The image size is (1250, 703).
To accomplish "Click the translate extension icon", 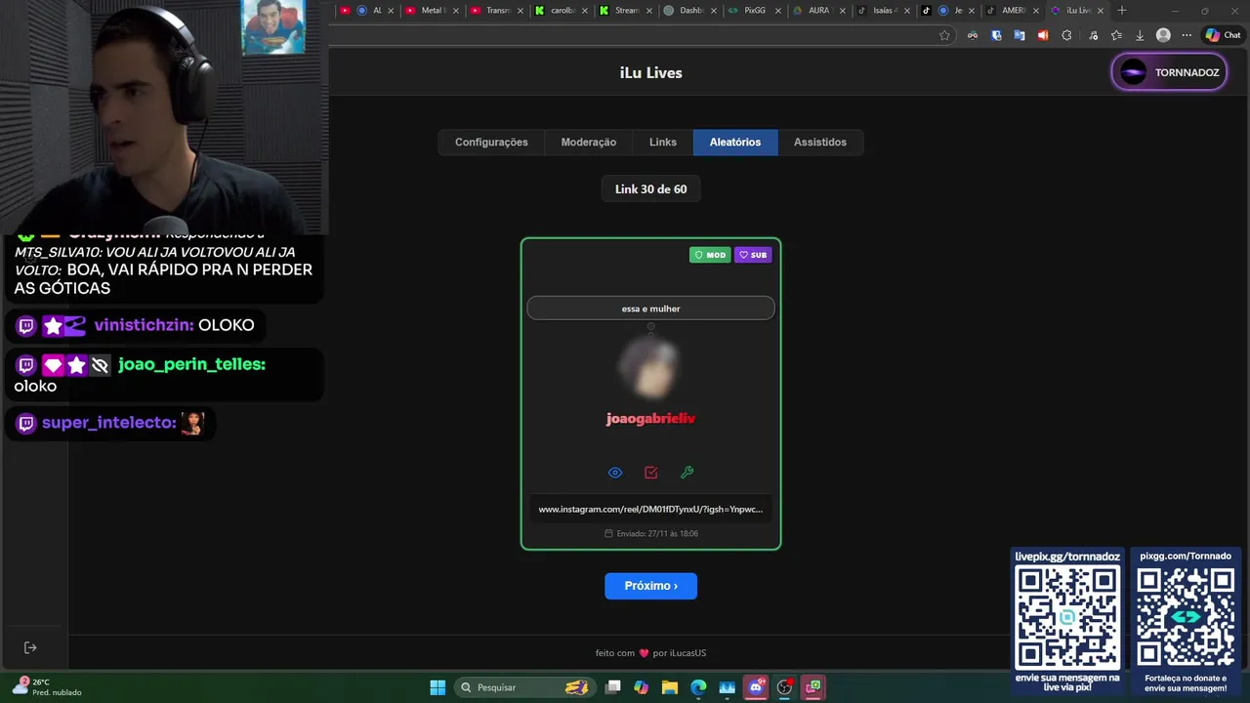I will (x=1020, y=35).
